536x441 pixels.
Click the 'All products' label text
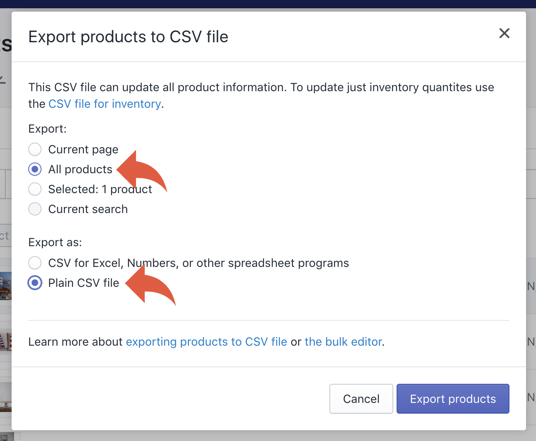[x=80, y=169]
